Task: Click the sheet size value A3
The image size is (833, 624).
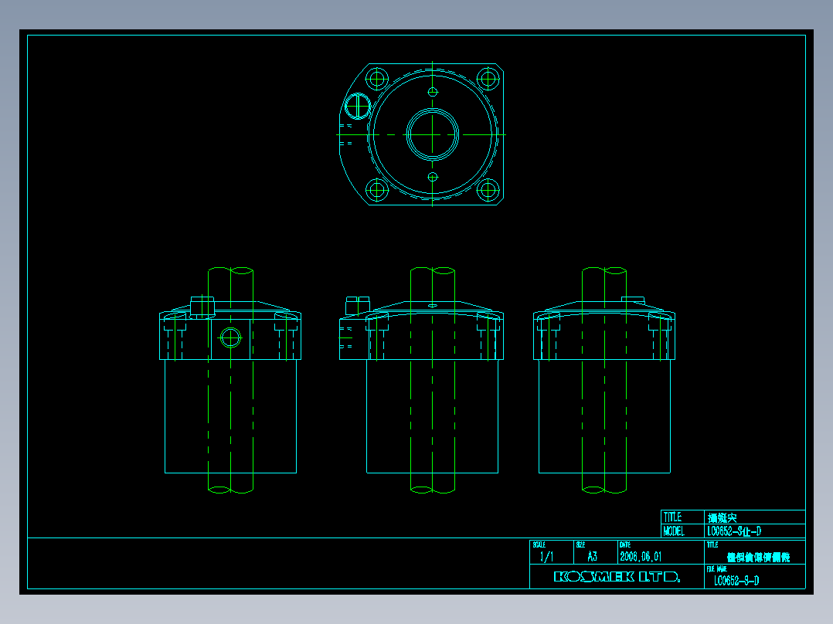Action: [x=593, y=557]
